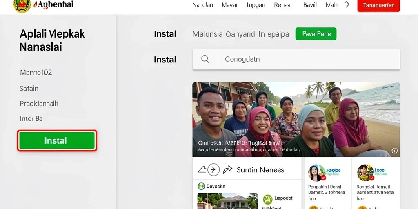Click the share arrow beside Suntin Nenees

tap(227, 170)
